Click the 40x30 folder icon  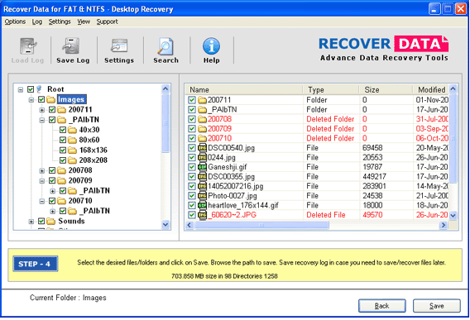pyautogui.click(x=72, y=130)
